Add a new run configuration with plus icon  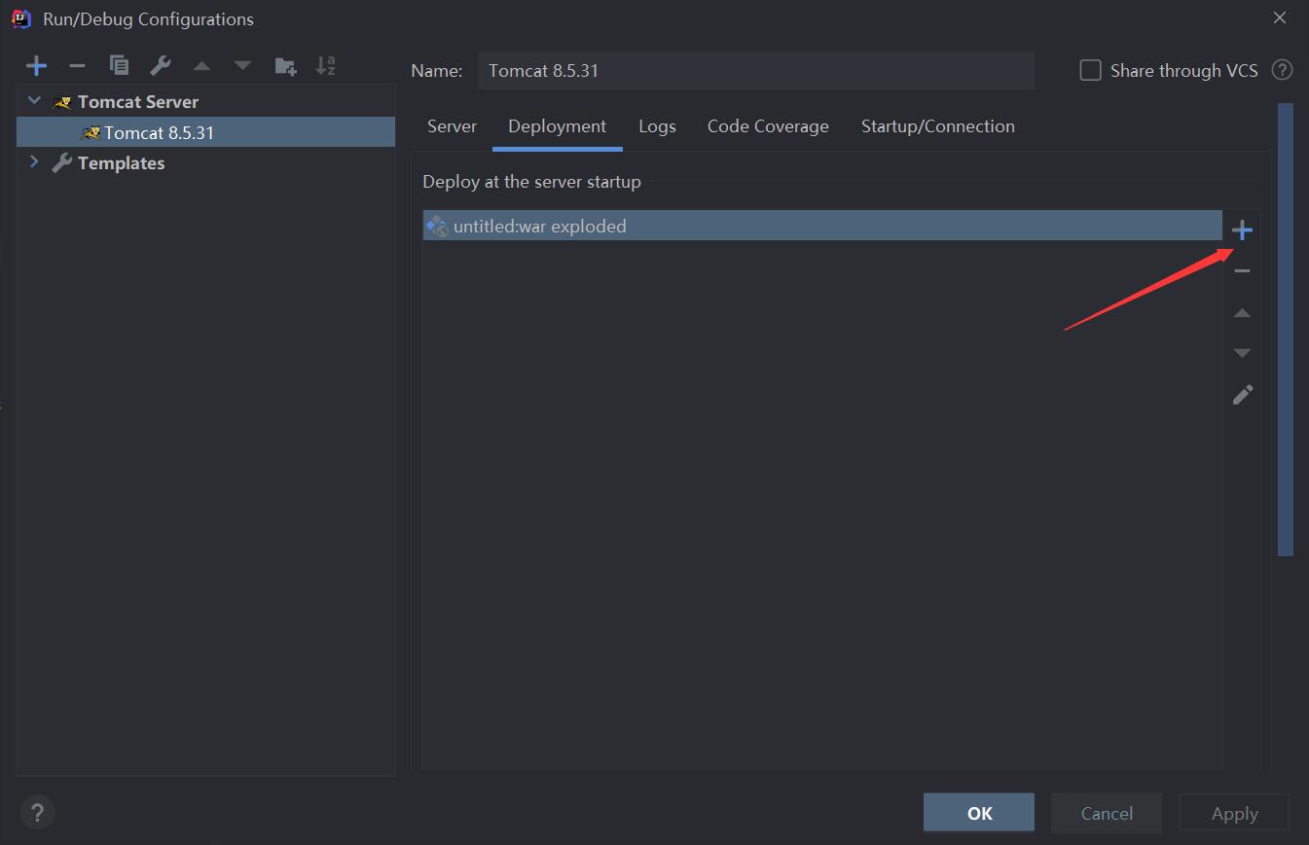click(37, 66)
